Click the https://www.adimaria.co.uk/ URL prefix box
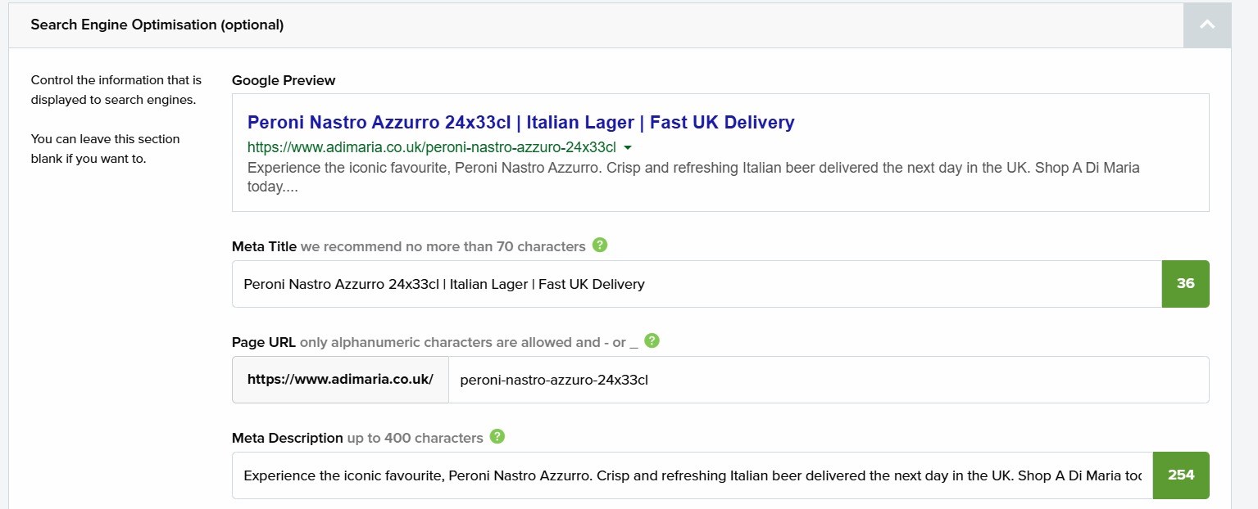The image size is (1258, 509). [340, 380]
